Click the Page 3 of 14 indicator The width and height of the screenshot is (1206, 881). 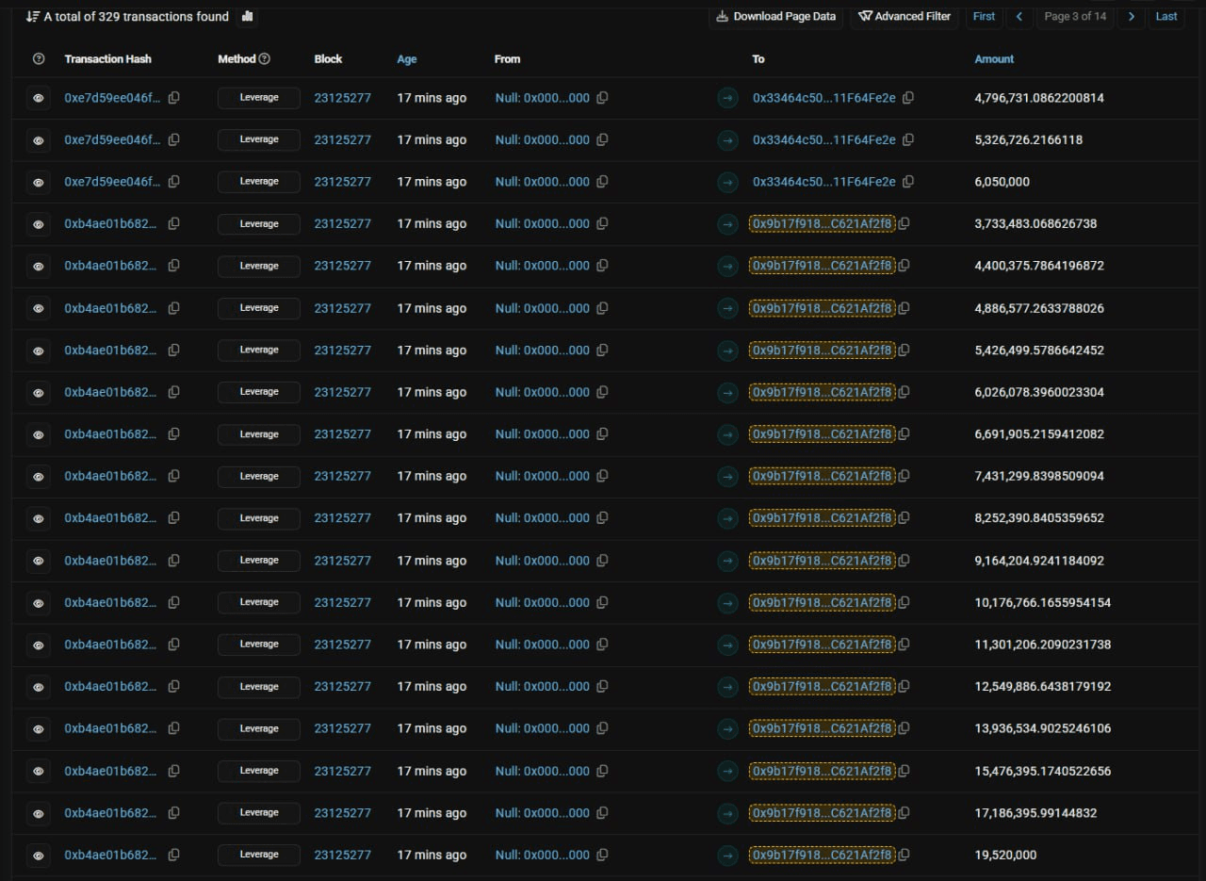[x=1075, y=16]
